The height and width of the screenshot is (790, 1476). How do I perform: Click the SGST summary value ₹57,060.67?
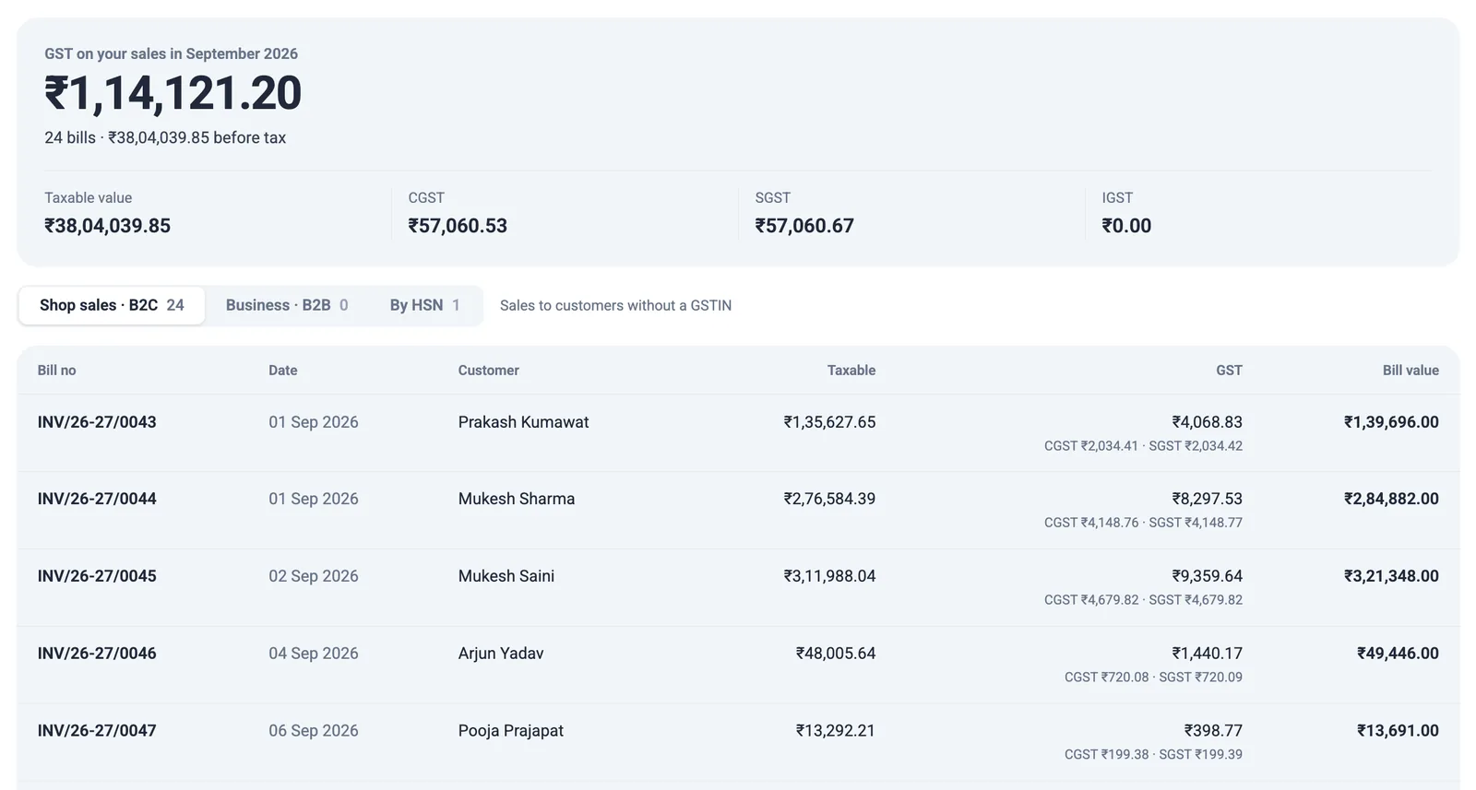pyautogui.click(x=804, y=226)
